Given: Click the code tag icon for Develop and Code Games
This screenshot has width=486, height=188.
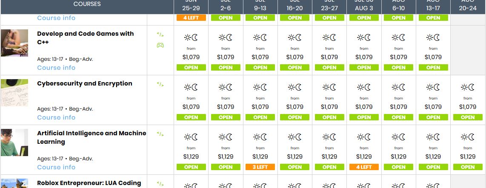Looking at the screenshot, I should tap(160, 34).
